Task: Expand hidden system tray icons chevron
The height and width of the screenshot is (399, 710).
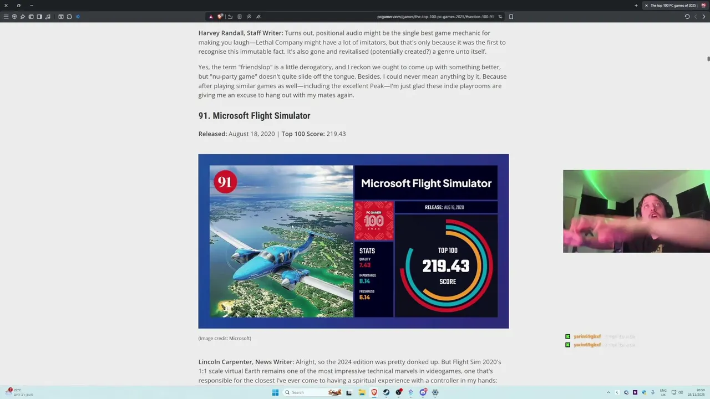Action: 608,392
